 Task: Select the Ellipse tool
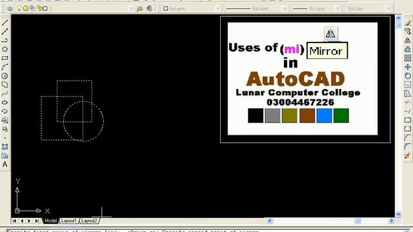point(5,102)
